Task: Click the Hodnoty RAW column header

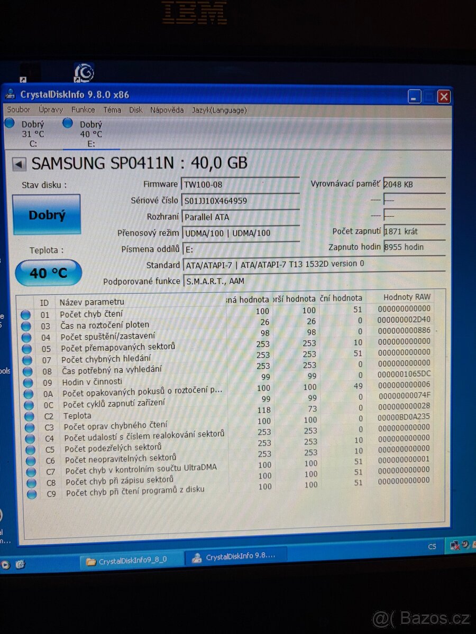Action: pos(407,297)
